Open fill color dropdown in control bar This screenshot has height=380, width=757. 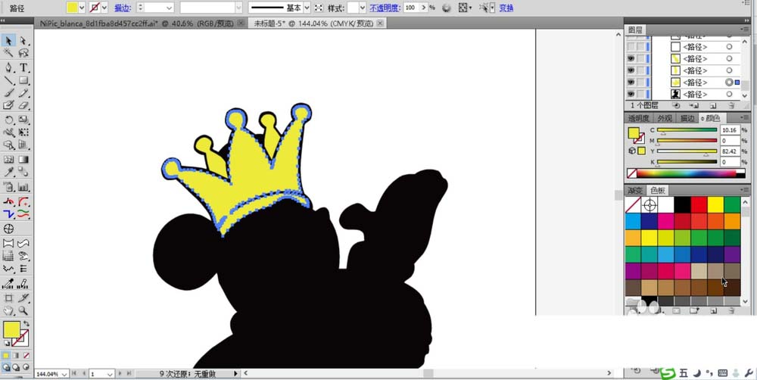(81, 8)
